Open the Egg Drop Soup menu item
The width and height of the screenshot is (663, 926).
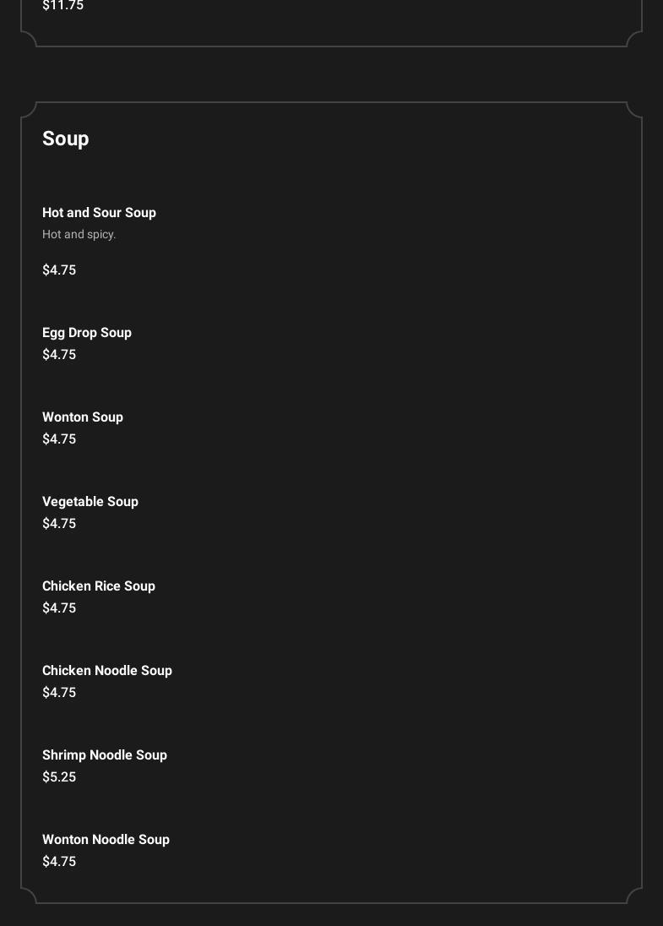tap(87, 333)
